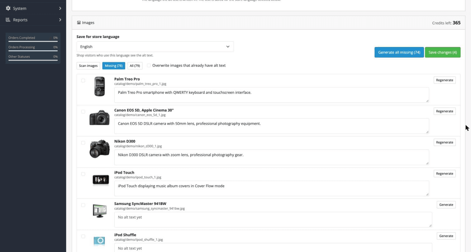
Task: Expand the Reports menu chevron
Action: tap(60, 20)
